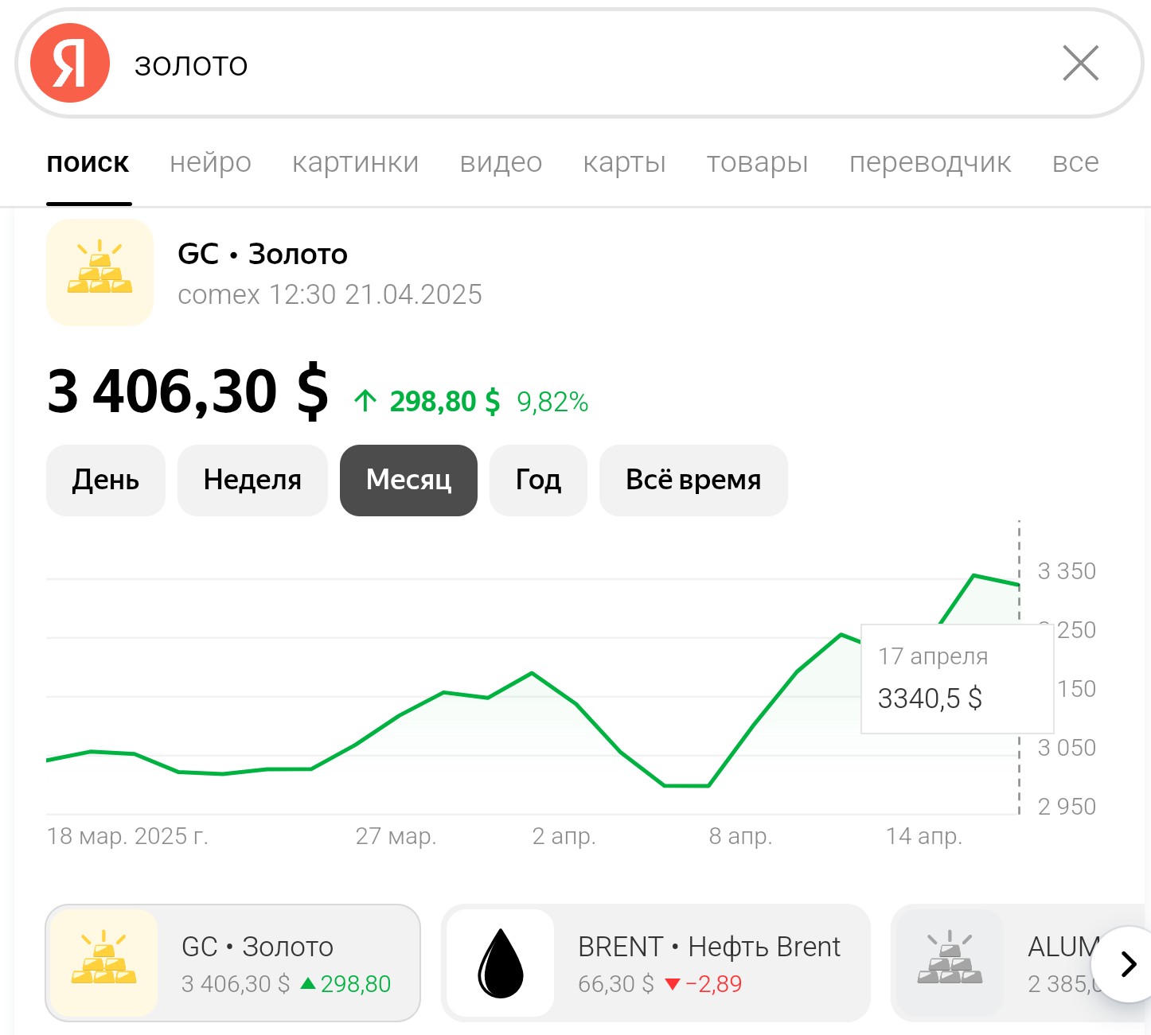This screenshot has width=1151, height=1035.
Task: Click the gold bars icon in header
Action: pos(100,272)
